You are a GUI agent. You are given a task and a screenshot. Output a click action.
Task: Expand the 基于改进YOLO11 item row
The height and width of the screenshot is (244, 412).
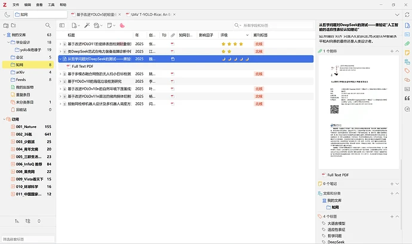pos(60,44)
